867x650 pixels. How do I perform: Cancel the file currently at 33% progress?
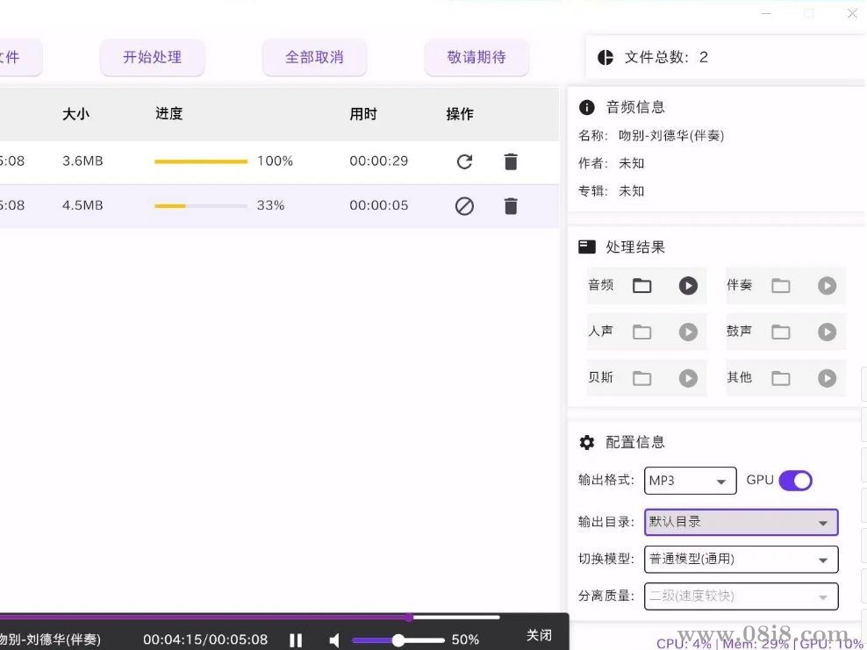coord(464,205)
